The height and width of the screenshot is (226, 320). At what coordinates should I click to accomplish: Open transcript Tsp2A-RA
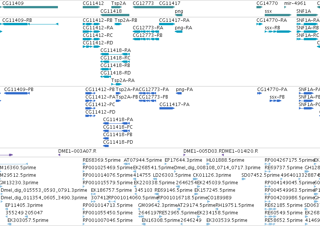(123, 80)
